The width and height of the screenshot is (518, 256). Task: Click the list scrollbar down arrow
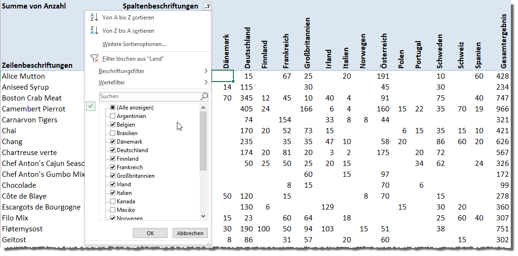click(203, 216)
